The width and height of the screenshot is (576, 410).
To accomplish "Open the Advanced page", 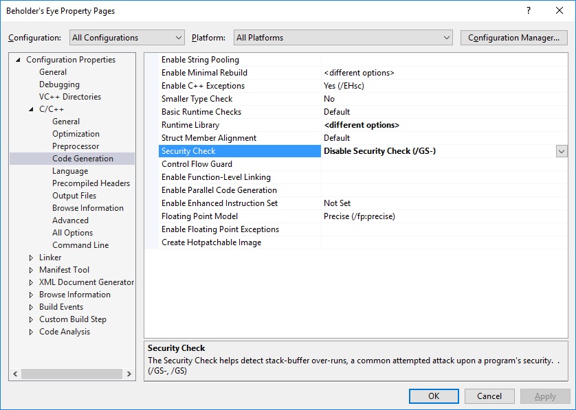I will coord(70,220).
